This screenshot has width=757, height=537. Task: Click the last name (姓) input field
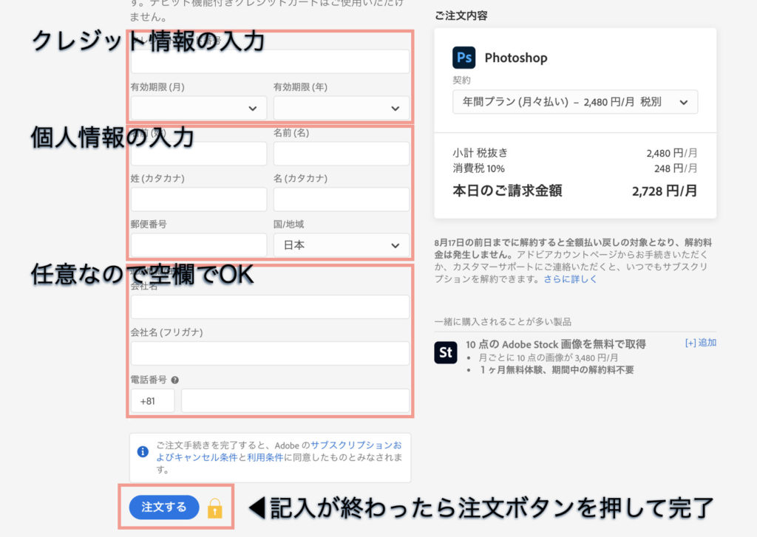tap(198, 154)
